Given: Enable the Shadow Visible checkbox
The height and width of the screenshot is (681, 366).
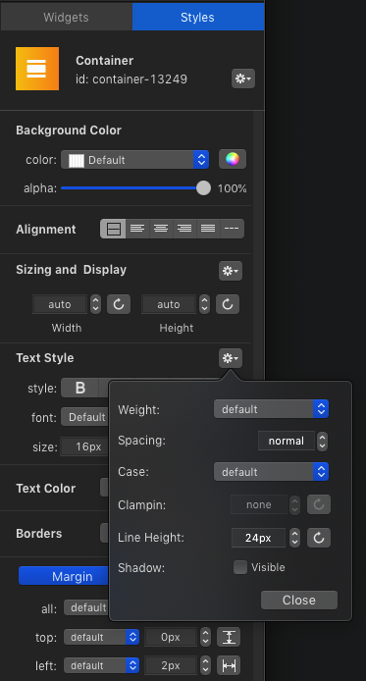Looking at the screenshot, I should (x=240, y=567).
